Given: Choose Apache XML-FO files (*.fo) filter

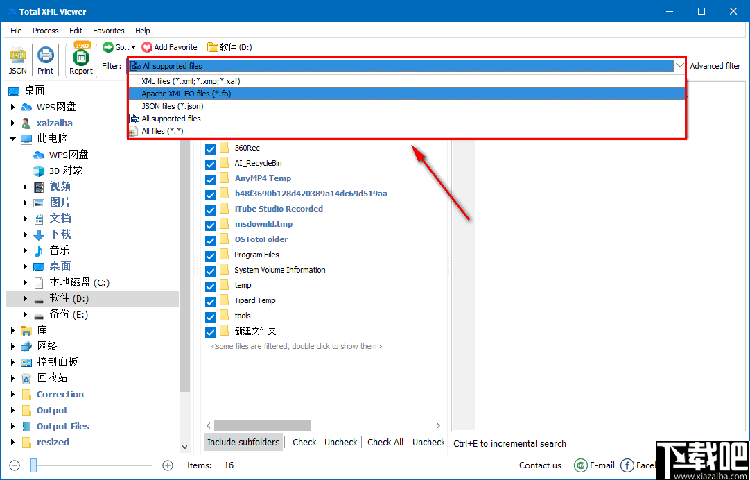Looking at the screenshot, I should click(x=407, y=94).
